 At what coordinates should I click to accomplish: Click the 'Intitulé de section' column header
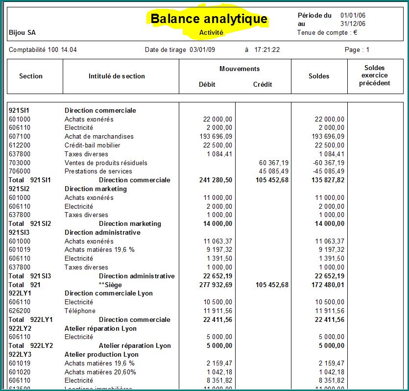point(117,76)
